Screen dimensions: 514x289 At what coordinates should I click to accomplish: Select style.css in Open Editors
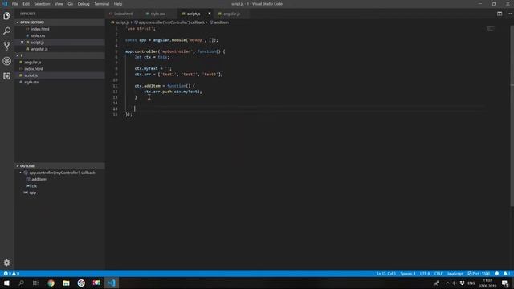pos(38,35)
